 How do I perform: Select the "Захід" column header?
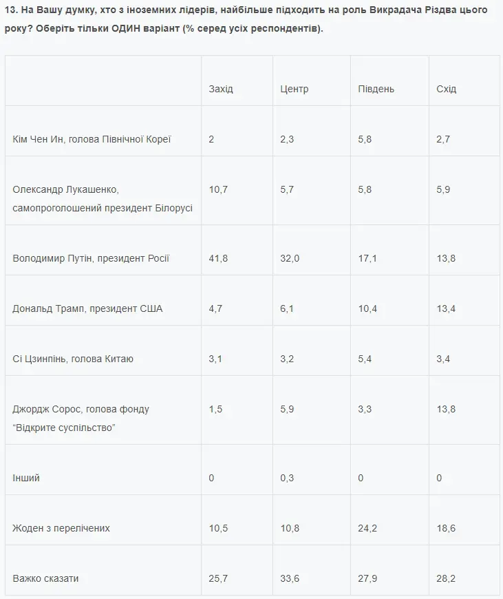pos(221,89)
